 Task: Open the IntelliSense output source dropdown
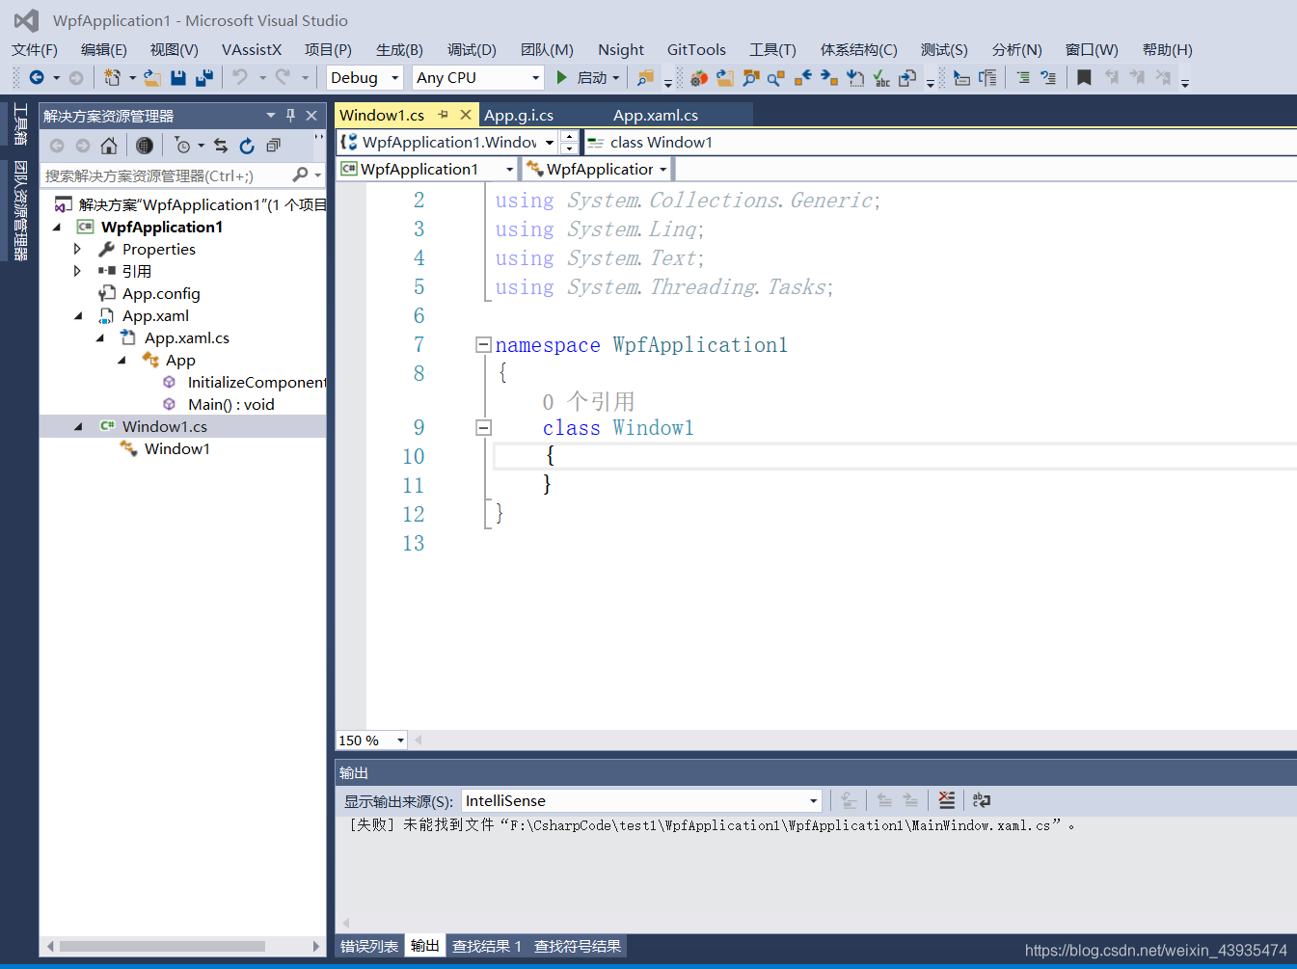(x=641, y=800)
